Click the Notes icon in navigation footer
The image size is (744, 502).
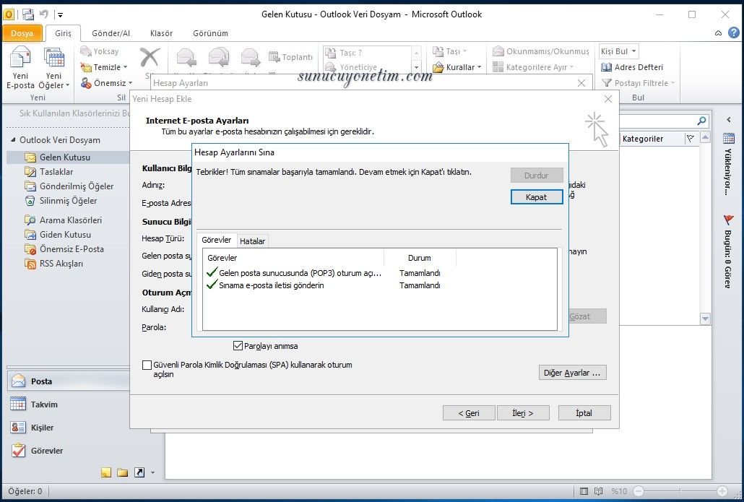[x=106, y=472]
